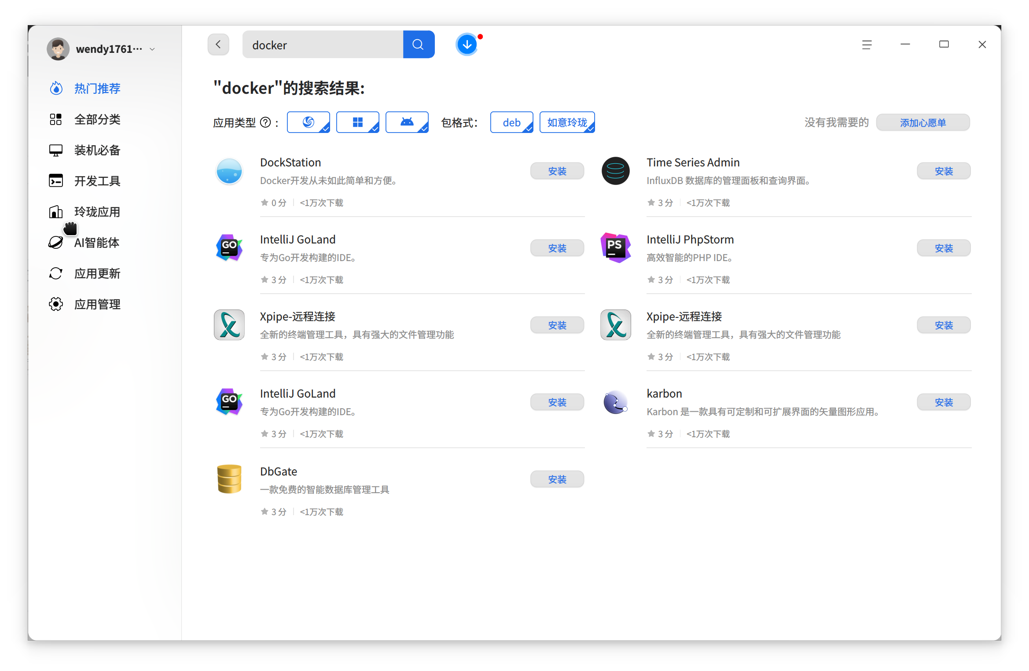Open the DockStation title text

pos(290,162)
